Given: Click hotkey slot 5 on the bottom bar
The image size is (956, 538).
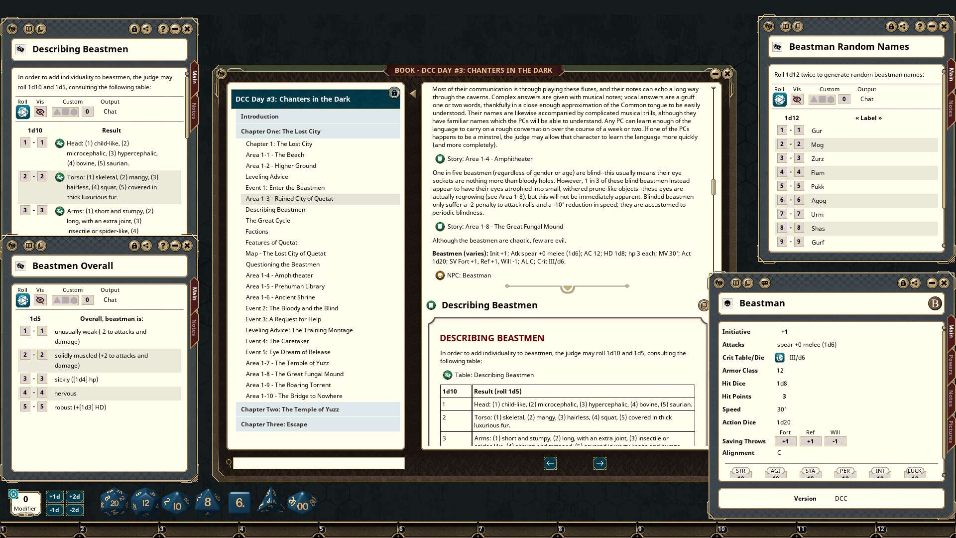Looking at the screenshot, I should tap(322, 530).
